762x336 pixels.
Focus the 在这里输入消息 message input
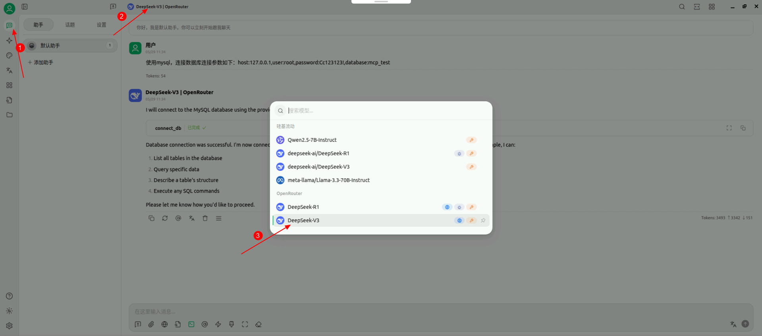441,312
